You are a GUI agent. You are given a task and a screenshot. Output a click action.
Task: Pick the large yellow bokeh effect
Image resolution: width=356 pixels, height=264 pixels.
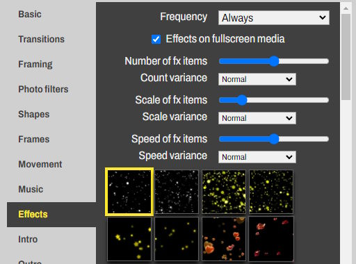coord(224,192)
